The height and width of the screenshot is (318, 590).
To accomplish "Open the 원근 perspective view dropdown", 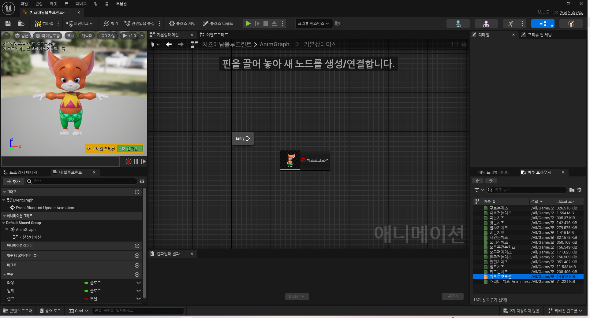I will (22, 36).
